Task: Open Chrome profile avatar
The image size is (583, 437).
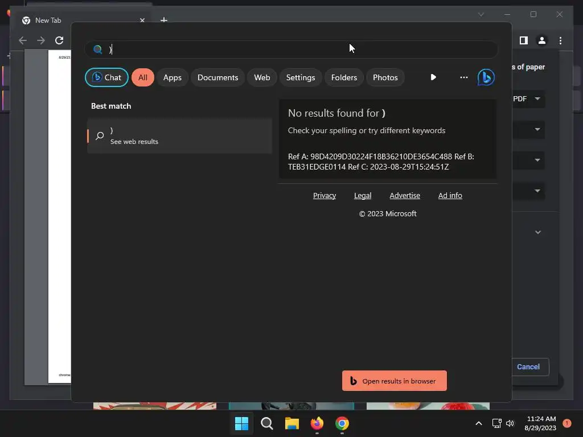Action: [542, 40]
